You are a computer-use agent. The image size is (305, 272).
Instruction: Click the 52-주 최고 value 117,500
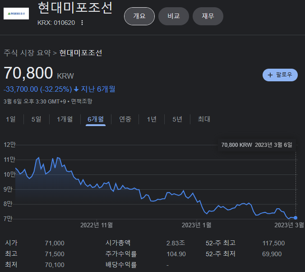click(x=274, y=243)
